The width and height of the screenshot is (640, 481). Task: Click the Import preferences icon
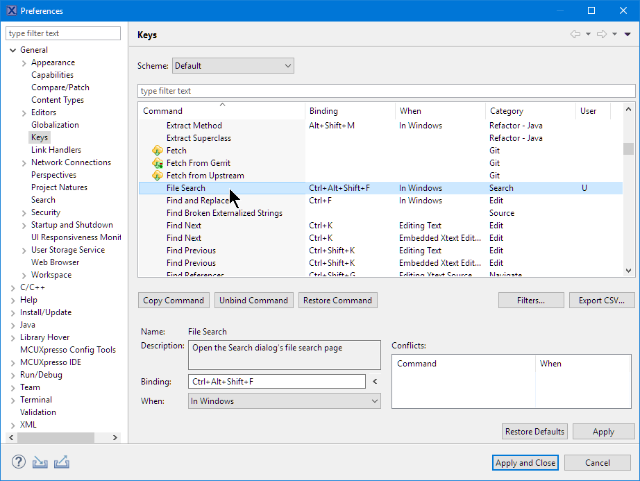(x=40, y=462)
